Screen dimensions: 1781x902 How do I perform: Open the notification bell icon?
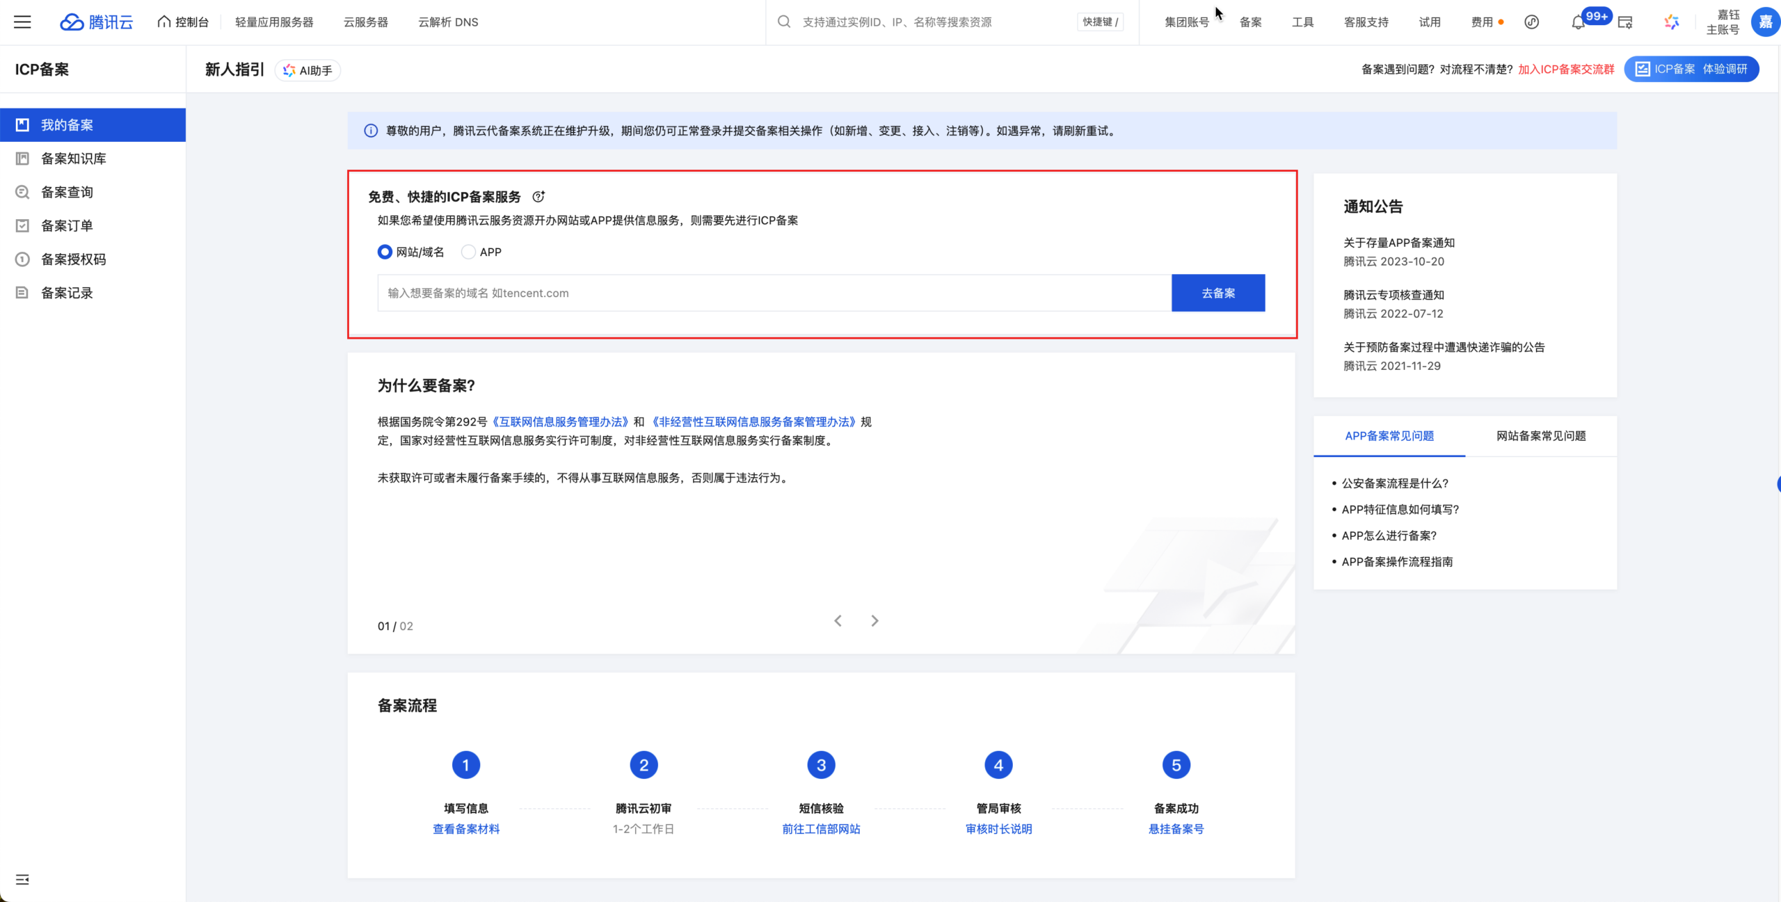point(1578,23)
